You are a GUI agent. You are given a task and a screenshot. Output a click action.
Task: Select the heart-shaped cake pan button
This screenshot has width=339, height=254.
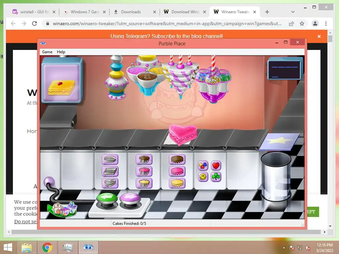(x=110, y=183)
